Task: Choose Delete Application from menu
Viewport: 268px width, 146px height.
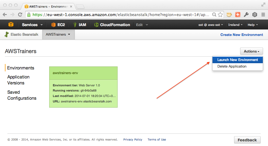Action: tap(238, 66)
